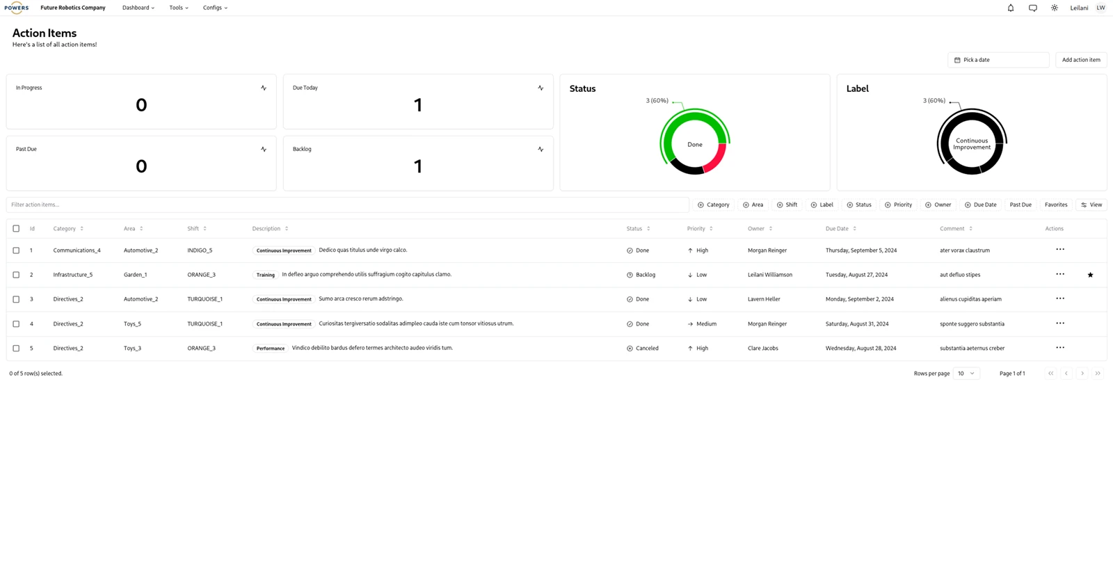Open the Area filter dropdown
This screenshot has width=1113, height=565.
[753, 205]
